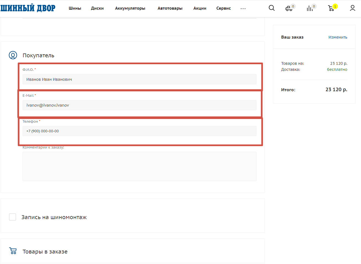Click into the E-Mail input field
Screen dimensions: 361x264
tap(139, 105)
